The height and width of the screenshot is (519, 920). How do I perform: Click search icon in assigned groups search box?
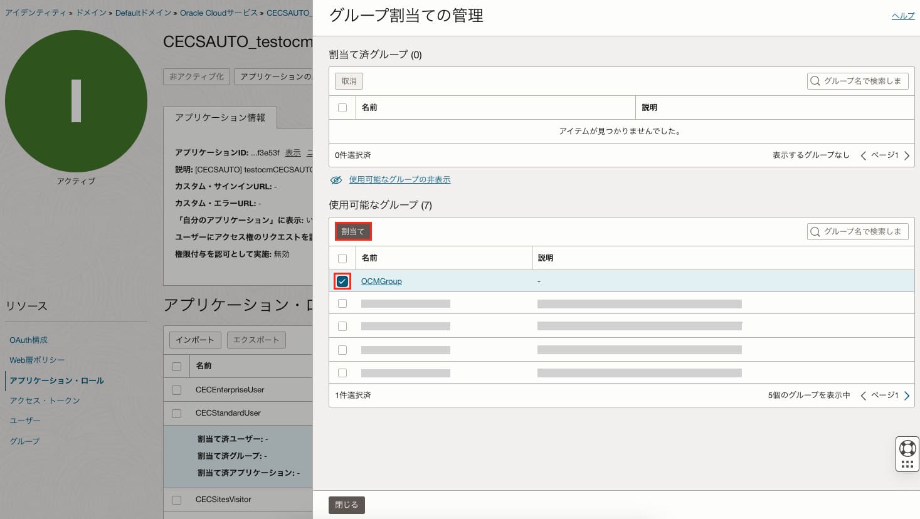[815, 81]
